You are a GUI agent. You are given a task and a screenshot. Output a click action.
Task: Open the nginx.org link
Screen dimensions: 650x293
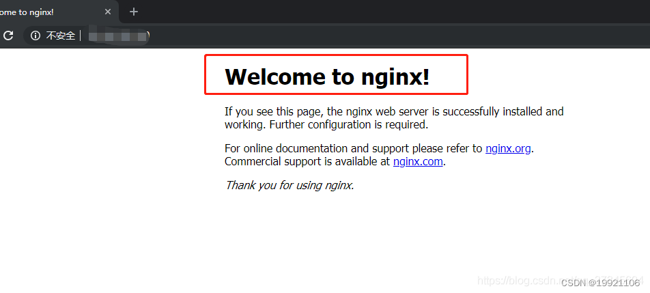tap(508, 149)
